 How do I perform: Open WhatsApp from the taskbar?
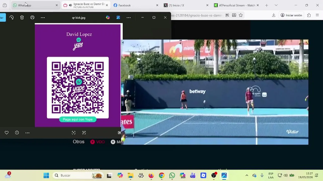pyautogui.click(x=172, y=175)
